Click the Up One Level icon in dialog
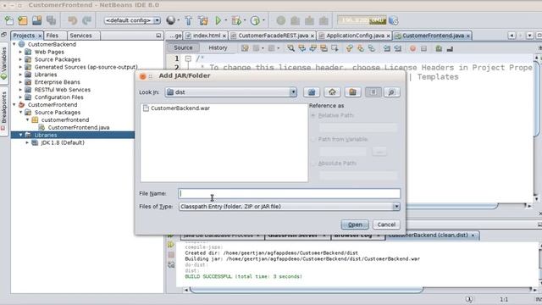This screenshot has width=542, height=305. tap(312, 92)
